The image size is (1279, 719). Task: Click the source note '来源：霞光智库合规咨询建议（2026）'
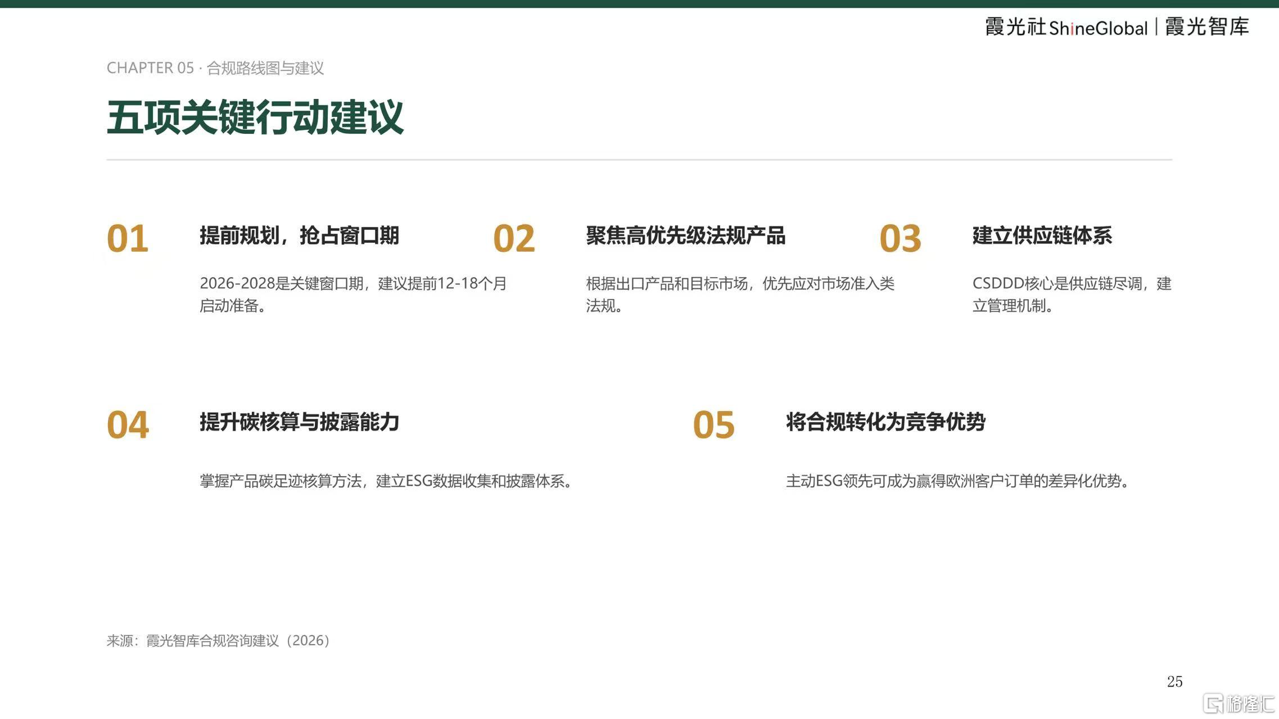[x=219, y=640]
